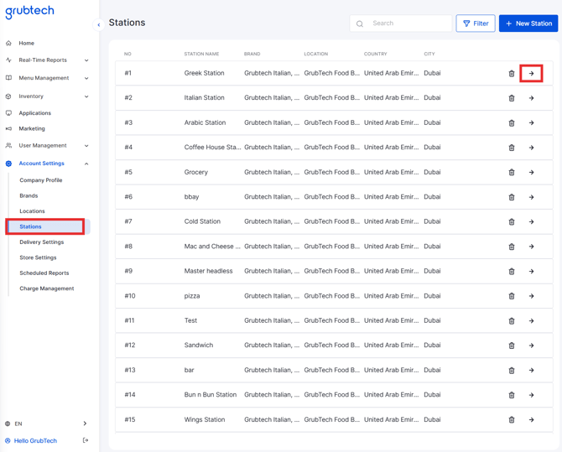This screenshot has width=562, height=452.
Task: Open Wings Station via arrow icon
Action: [x=531, y=420]
